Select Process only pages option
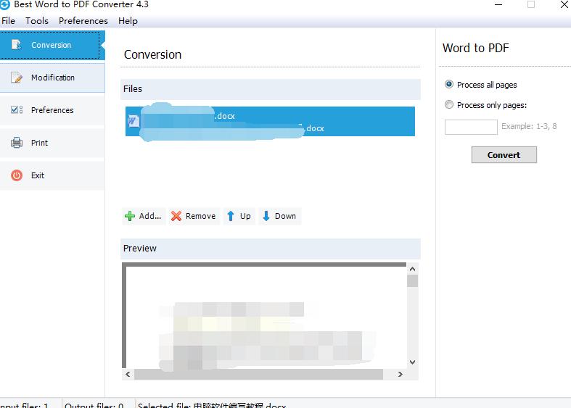 click(449, 105)
